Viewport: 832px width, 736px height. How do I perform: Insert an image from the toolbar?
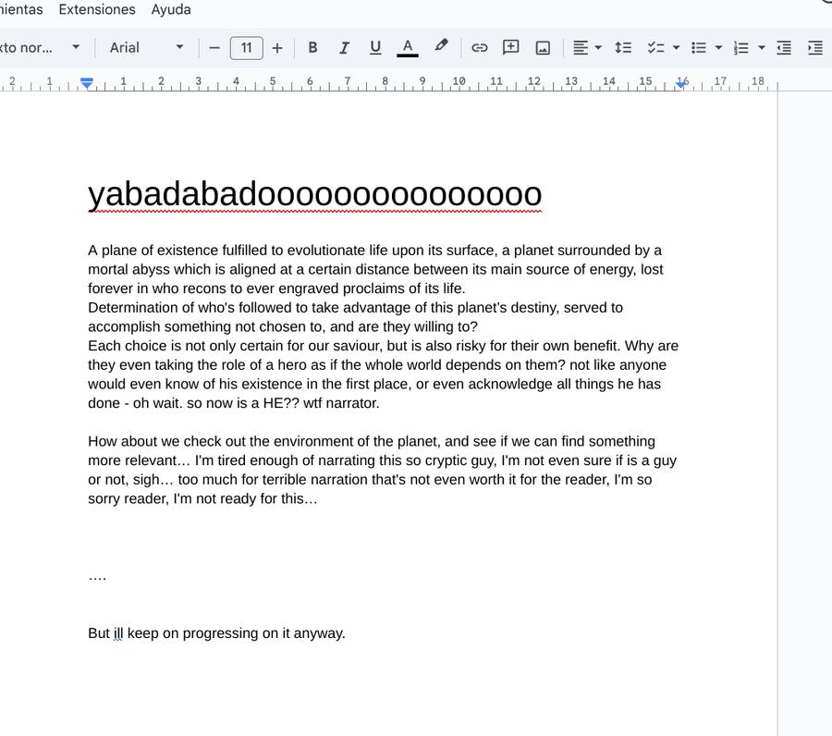pos(543,48)
